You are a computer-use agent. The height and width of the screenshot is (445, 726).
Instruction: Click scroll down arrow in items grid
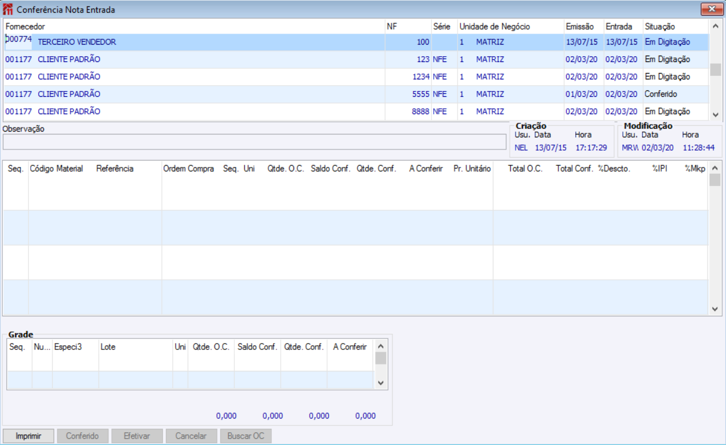tap(715, 309)
